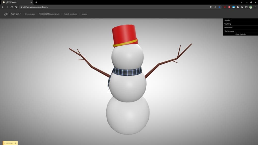Viewport: 258px width, 145px height.
Task: Open the three.js r145 link
Action: click(30, 14)
